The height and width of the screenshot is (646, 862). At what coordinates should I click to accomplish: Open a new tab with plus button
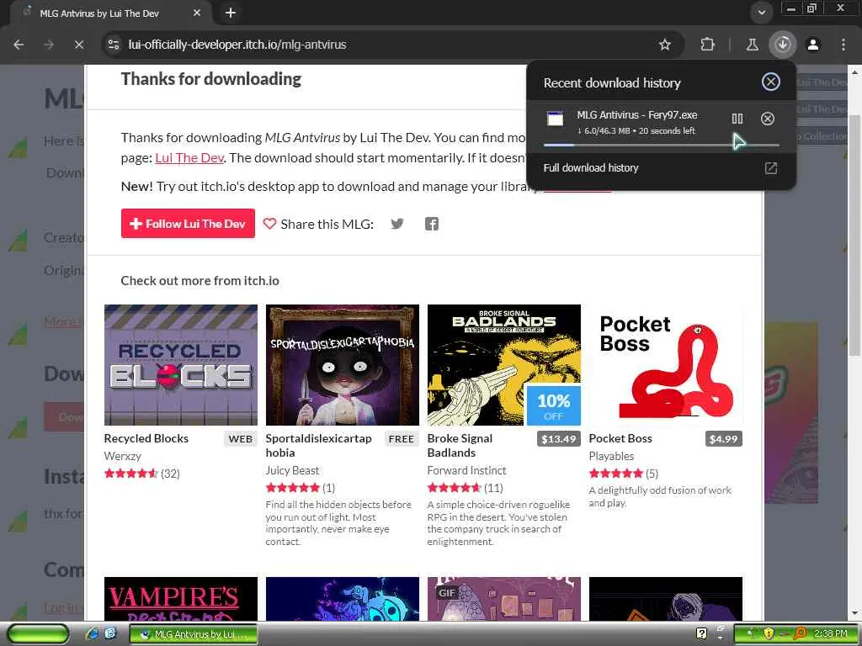(231, 13)
